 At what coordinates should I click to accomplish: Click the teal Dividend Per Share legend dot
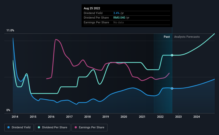(x=39, y=127)
